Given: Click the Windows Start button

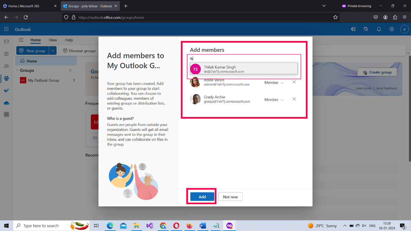Looking at the screenshot, I should [x=6, y=226].
